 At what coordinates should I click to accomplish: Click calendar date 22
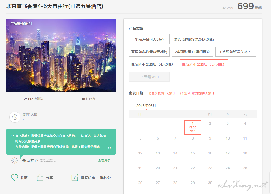(193, 168)
